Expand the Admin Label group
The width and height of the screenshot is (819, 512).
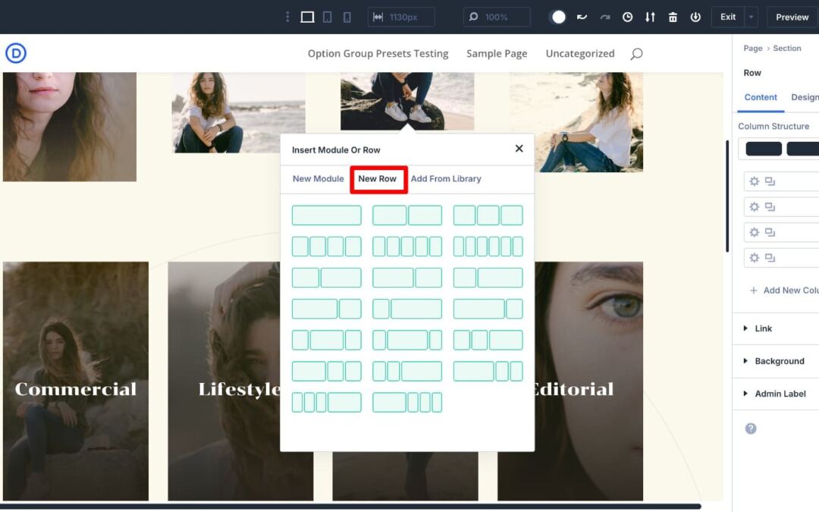[780, 394]
